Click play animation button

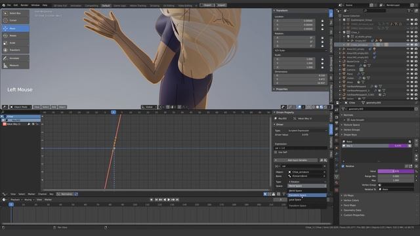coord(169,199)
